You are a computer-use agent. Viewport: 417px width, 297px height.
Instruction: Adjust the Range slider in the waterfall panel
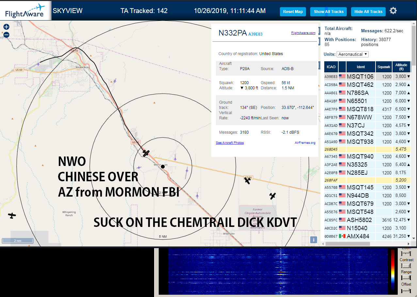click(x=406, y=277)
